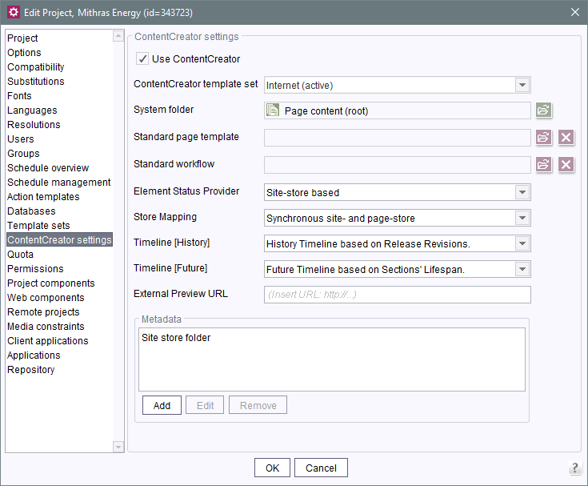Go to Compatibility settings

pos(36,66)
